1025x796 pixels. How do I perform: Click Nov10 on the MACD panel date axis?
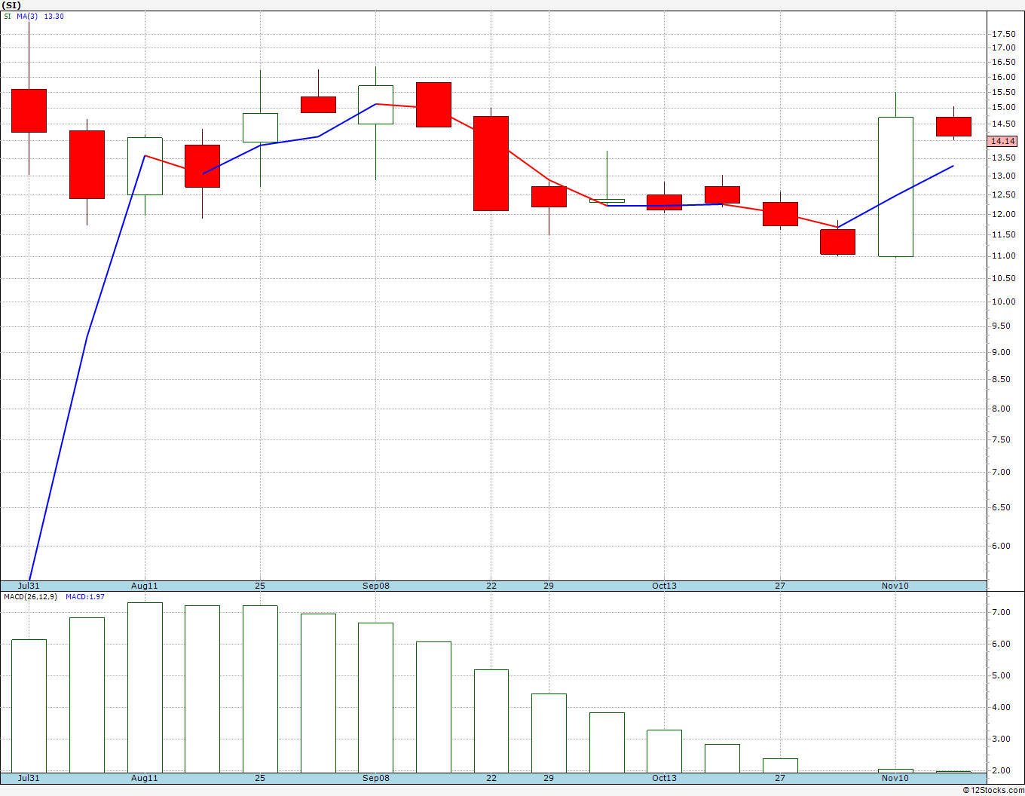tap(895, 778)
